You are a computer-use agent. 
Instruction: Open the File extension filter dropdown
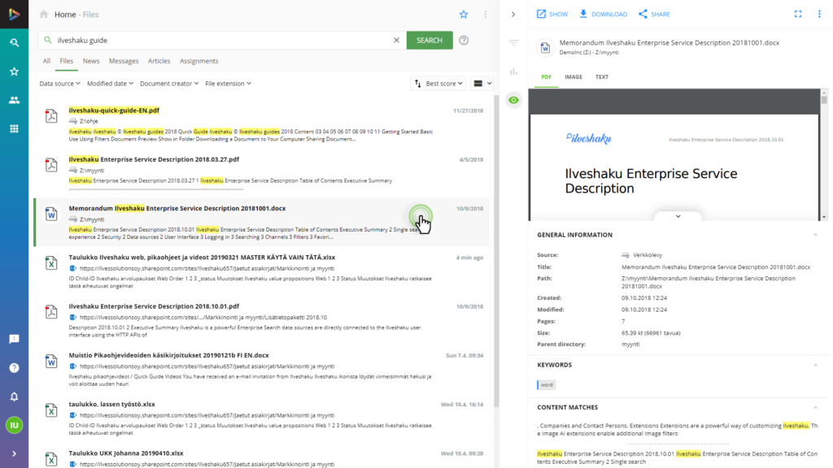pos(228,84)
